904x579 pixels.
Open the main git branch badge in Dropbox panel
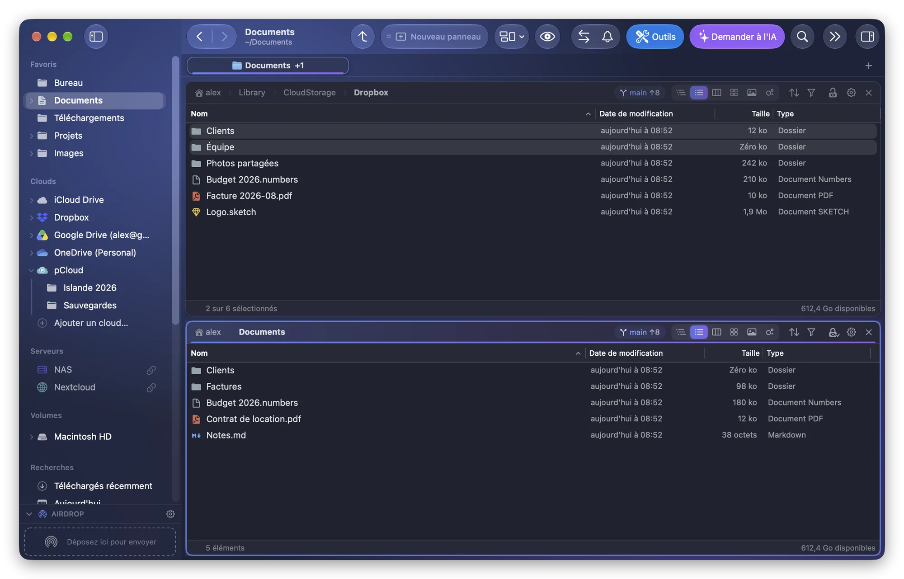pyautogui.click(x=639, y=93)
